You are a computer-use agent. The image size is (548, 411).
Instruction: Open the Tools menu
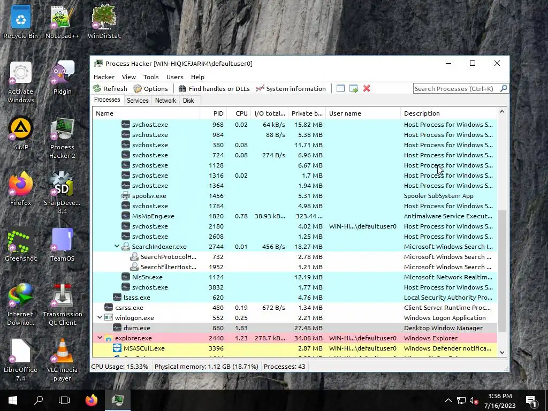150,77
